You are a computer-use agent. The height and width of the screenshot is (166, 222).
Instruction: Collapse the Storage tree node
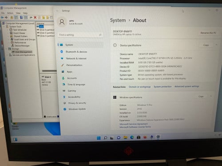6,49
